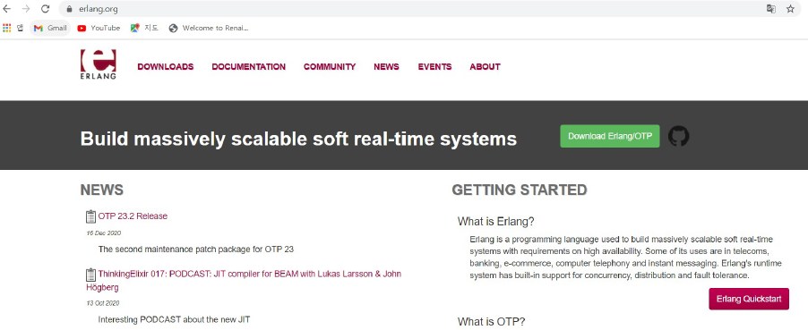Open the DOCUMENTATION menu item
This screenshot has width=808, height=330.
pos(248,67)
